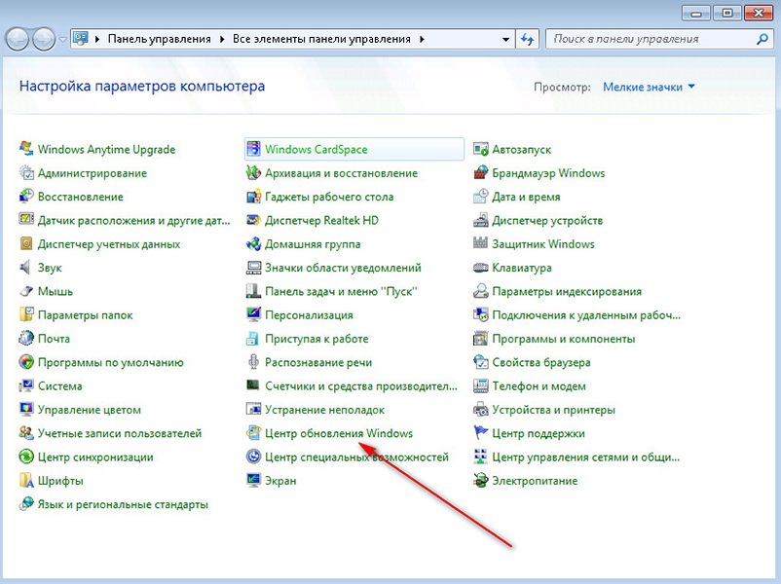
Task: Open the Windows CardSpace icon
Action: coord(253,148)
